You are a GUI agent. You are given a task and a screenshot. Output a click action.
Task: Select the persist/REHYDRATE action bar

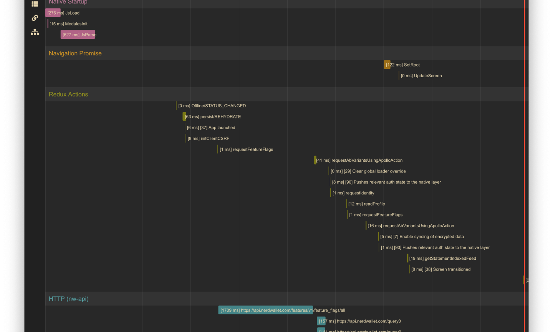click(184, 117)
